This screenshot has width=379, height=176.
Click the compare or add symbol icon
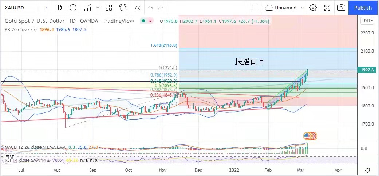[73, 8]
